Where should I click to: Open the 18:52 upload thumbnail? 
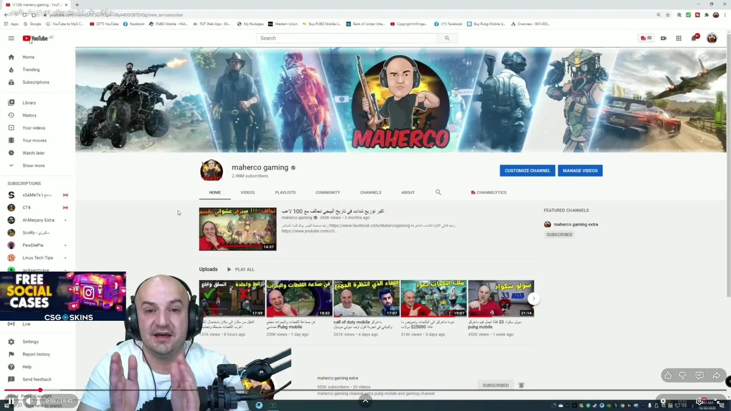click(x=299, y=298)
